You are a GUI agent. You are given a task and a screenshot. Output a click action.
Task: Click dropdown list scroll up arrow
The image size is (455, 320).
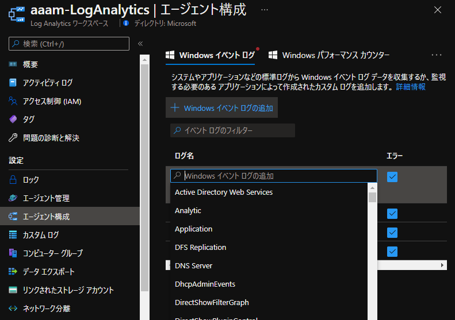coord(372,188)
